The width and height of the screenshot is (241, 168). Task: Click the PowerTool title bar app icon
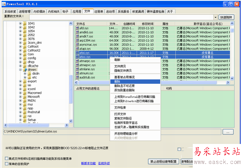click(x=4, y=4)
